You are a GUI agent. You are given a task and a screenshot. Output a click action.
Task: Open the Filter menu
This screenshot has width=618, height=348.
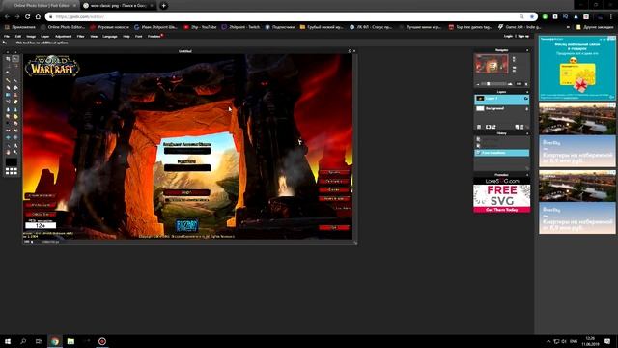coord(80,36)
